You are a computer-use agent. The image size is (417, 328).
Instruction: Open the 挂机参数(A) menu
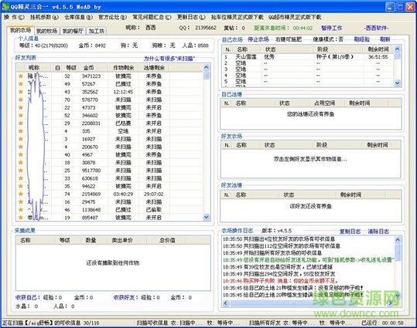coord(44,17)
